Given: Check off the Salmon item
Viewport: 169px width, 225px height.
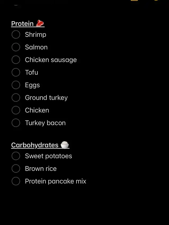Looking at the screenshot, I should [16, 47].
